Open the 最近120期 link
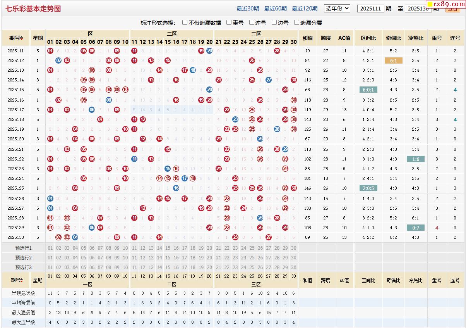 [305, 9]
